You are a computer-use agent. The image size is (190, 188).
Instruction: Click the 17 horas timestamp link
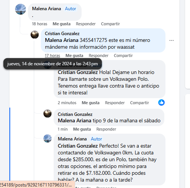point(53,55)
